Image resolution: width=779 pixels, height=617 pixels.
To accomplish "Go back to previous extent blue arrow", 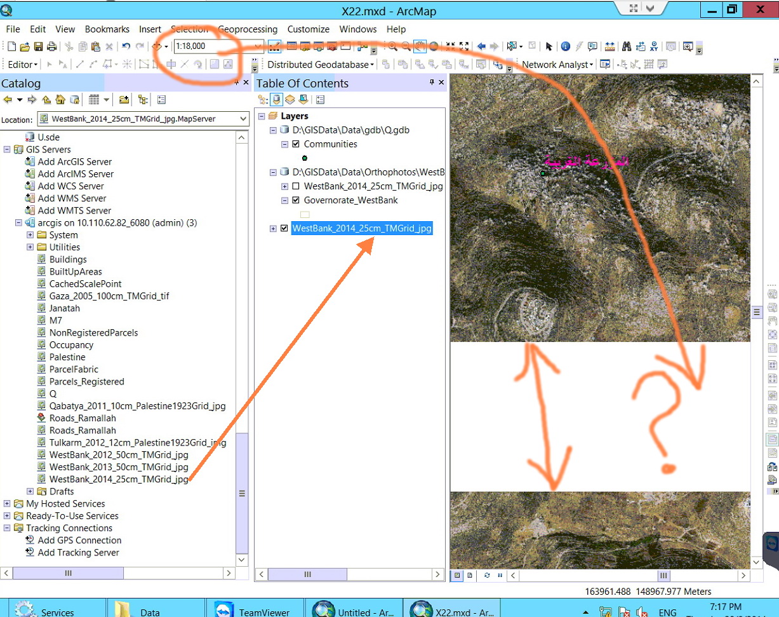I will (481, 46).
